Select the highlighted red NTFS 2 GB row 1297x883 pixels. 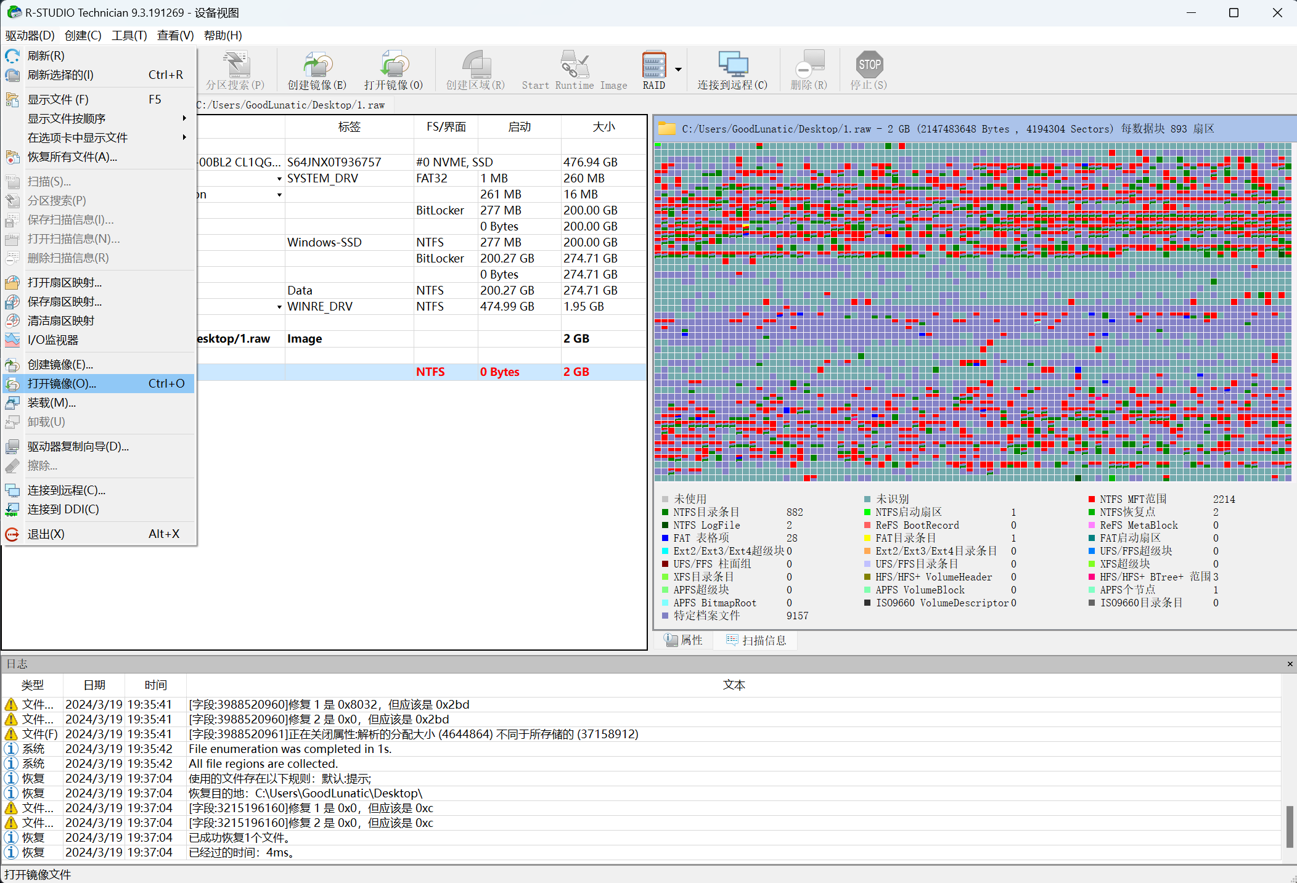(421, 372)
